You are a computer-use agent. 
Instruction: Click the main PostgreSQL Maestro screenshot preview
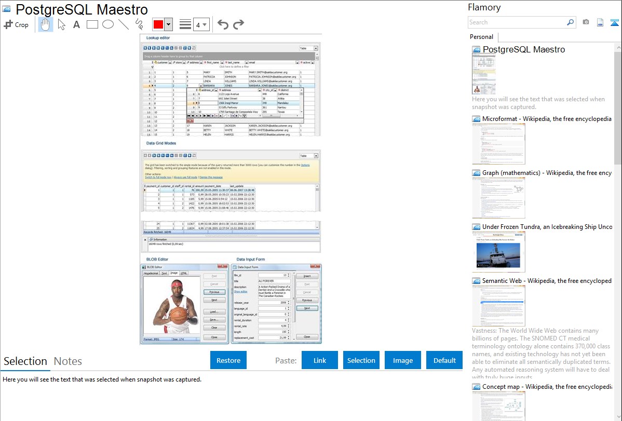pyautogui.click(x=231, y=189)
